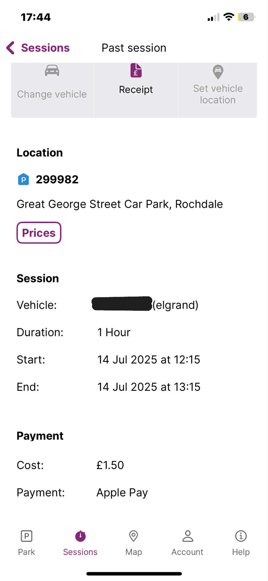The image size is (268, 581).
Task: Select the Receipt label
Action: (x=136, y=90)
